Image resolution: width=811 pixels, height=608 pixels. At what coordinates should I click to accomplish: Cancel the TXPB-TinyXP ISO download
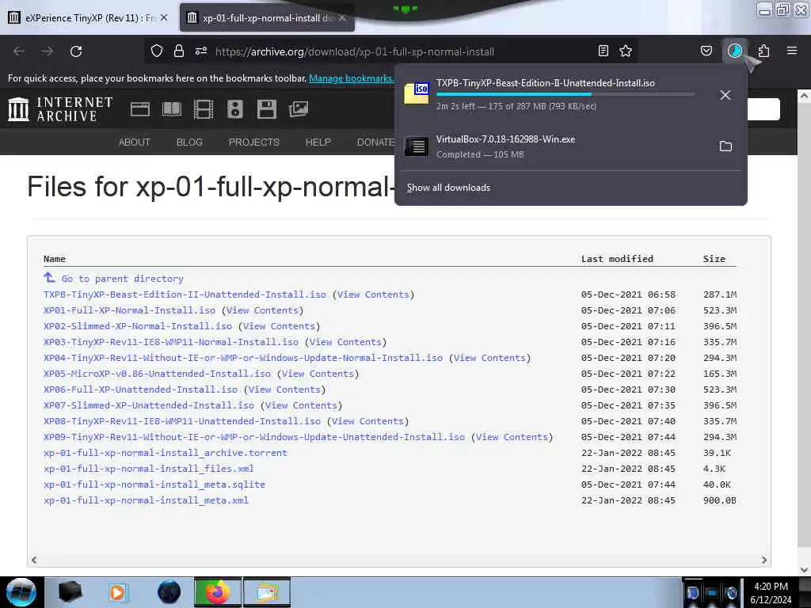(725, 95)
